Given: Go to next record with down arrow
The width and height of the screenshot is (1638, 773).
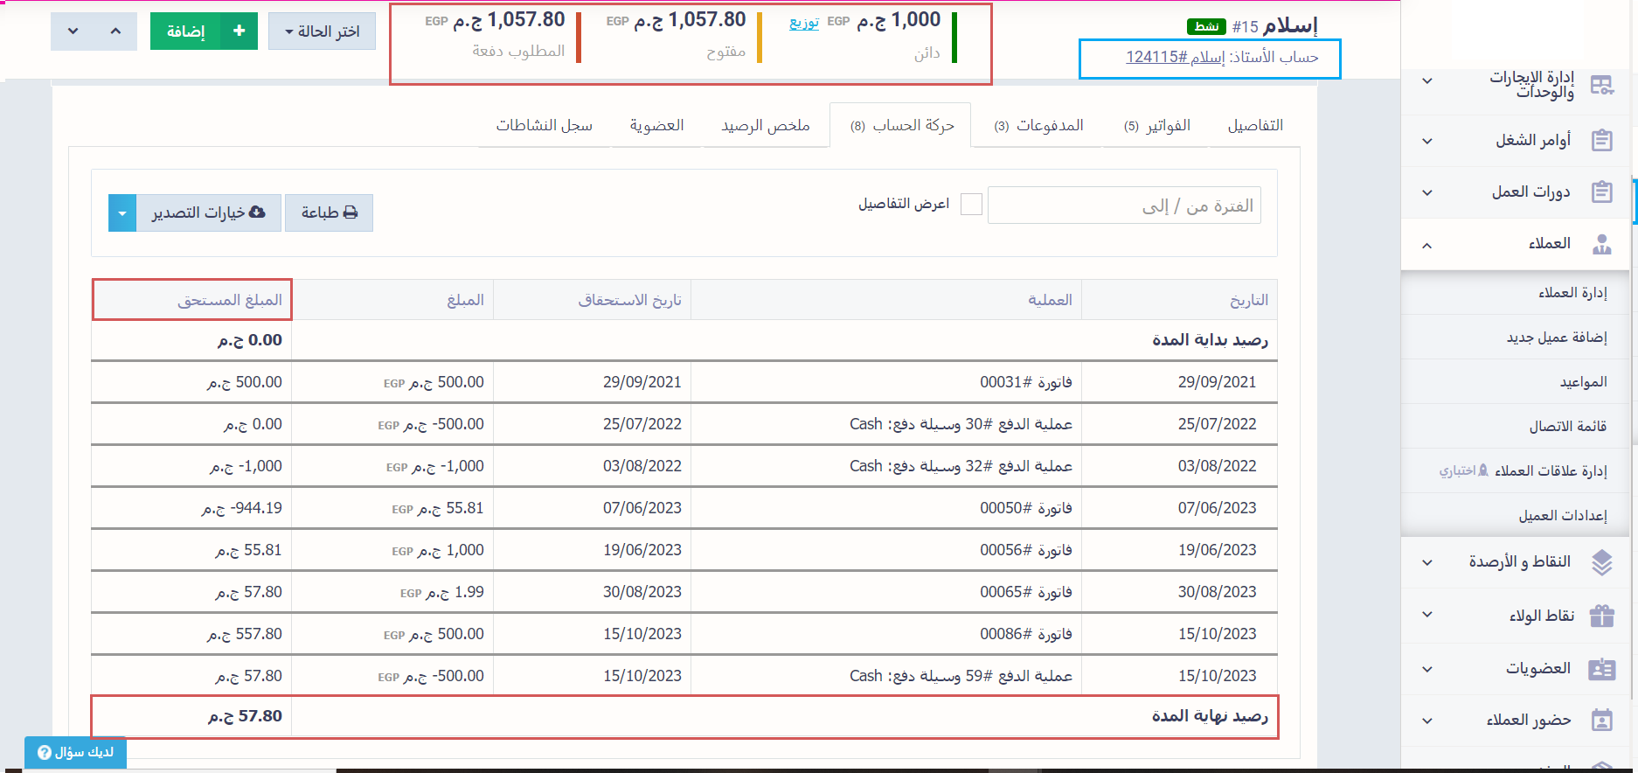Looking at the screenshot, I should (x=73, y=31).
